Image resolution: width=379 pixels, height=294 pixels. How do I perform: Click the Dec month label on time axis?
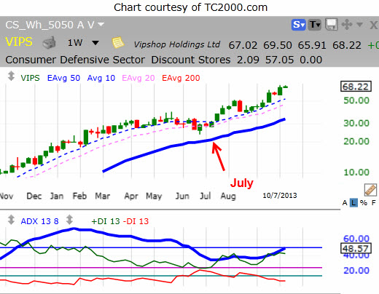[34, 196]
